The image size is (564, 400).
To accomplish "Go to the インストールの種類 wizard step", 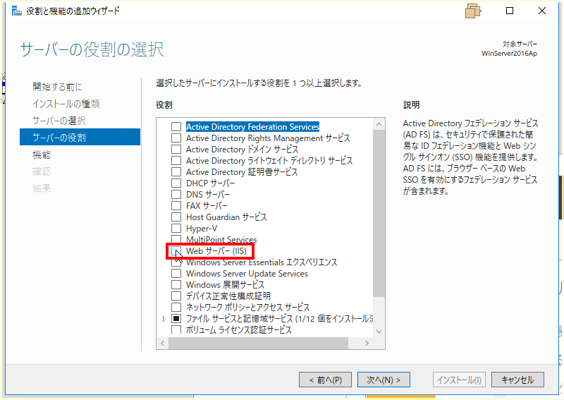I will 66,104.
